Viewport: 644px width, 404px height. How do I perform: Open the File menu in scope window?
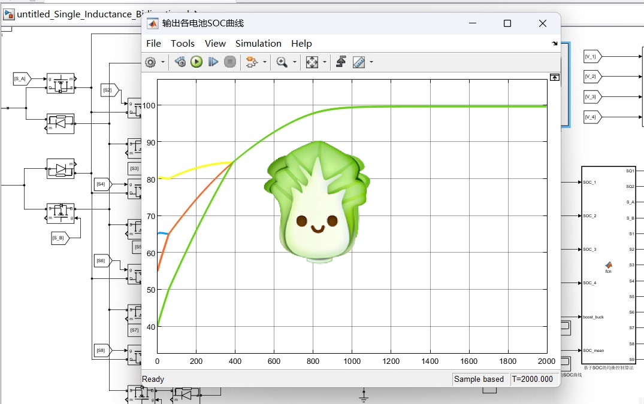pos(153,44)
